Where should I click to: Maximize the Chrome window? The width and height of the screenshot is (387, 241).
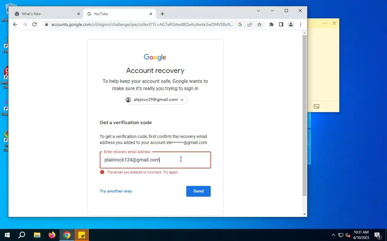pyautogui.click(x=286, y=11)
